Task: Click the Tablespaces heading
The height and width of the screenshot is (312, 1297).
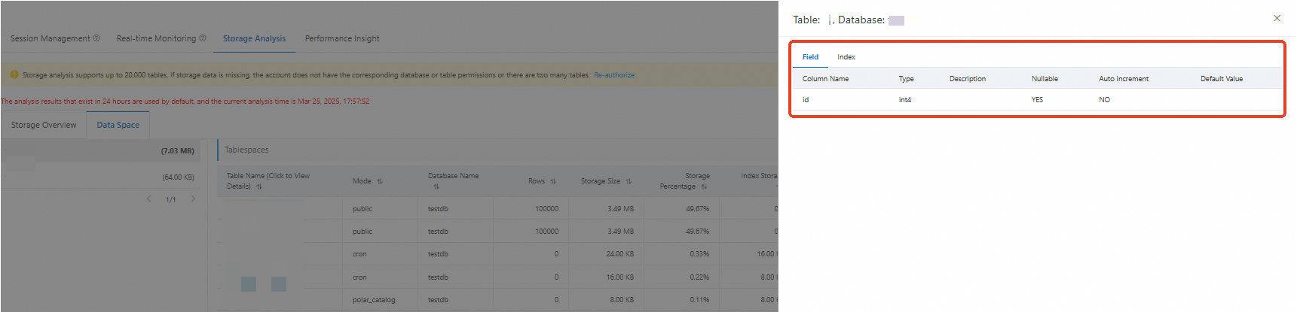Action: coord(246,150)
